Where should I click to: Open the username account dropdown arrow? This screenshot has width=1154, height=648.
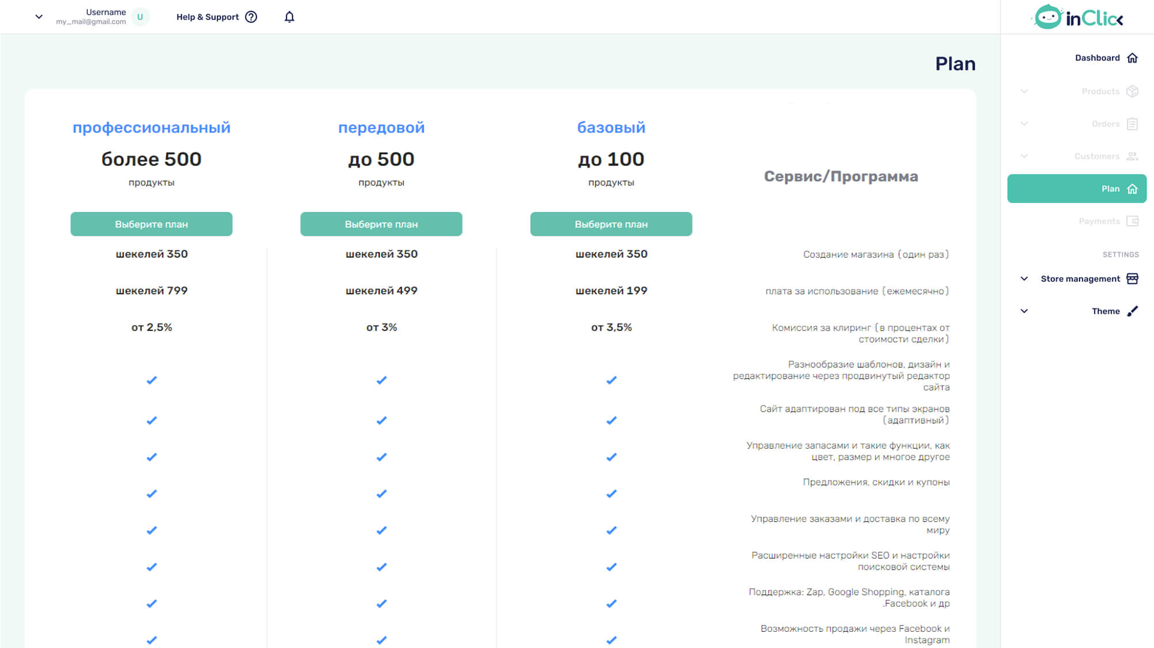click(39, 17)
